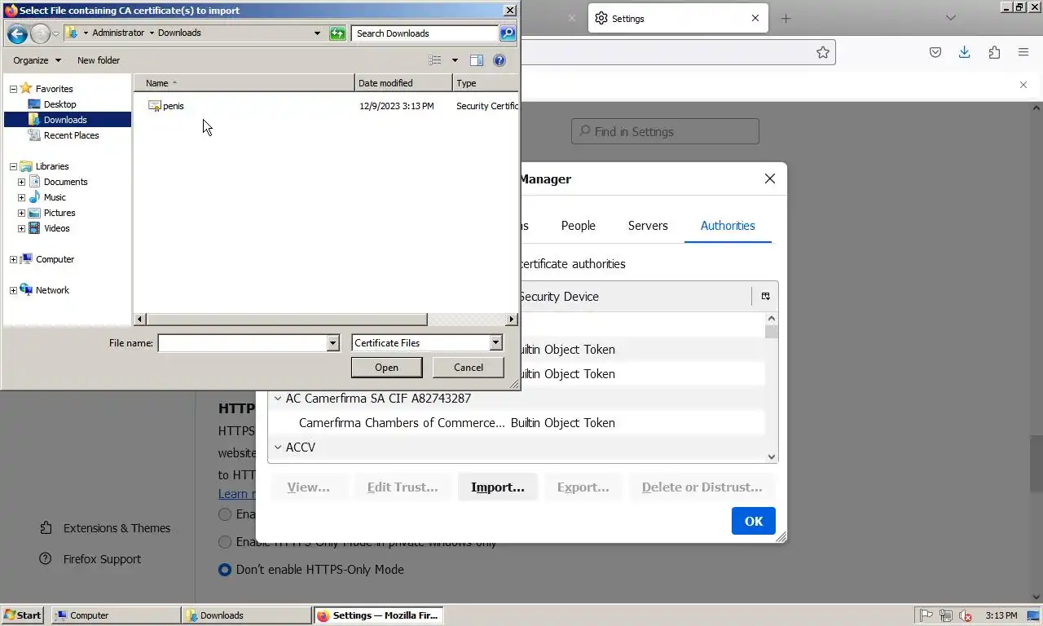Open the file dialog help icon
This screenshot has height=626, width=1043.
[499, 60]
